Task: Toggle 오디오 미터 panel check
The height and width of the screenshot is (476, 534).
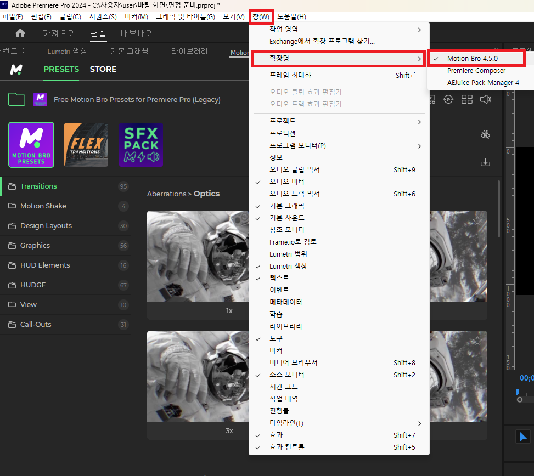Action: (339, 182)
